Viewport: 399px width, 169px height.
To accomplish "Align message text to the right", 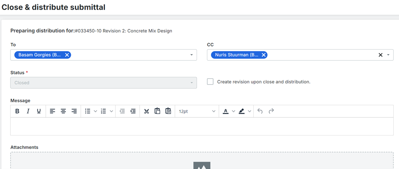I will pyautogui.click(x=74, y=111).
